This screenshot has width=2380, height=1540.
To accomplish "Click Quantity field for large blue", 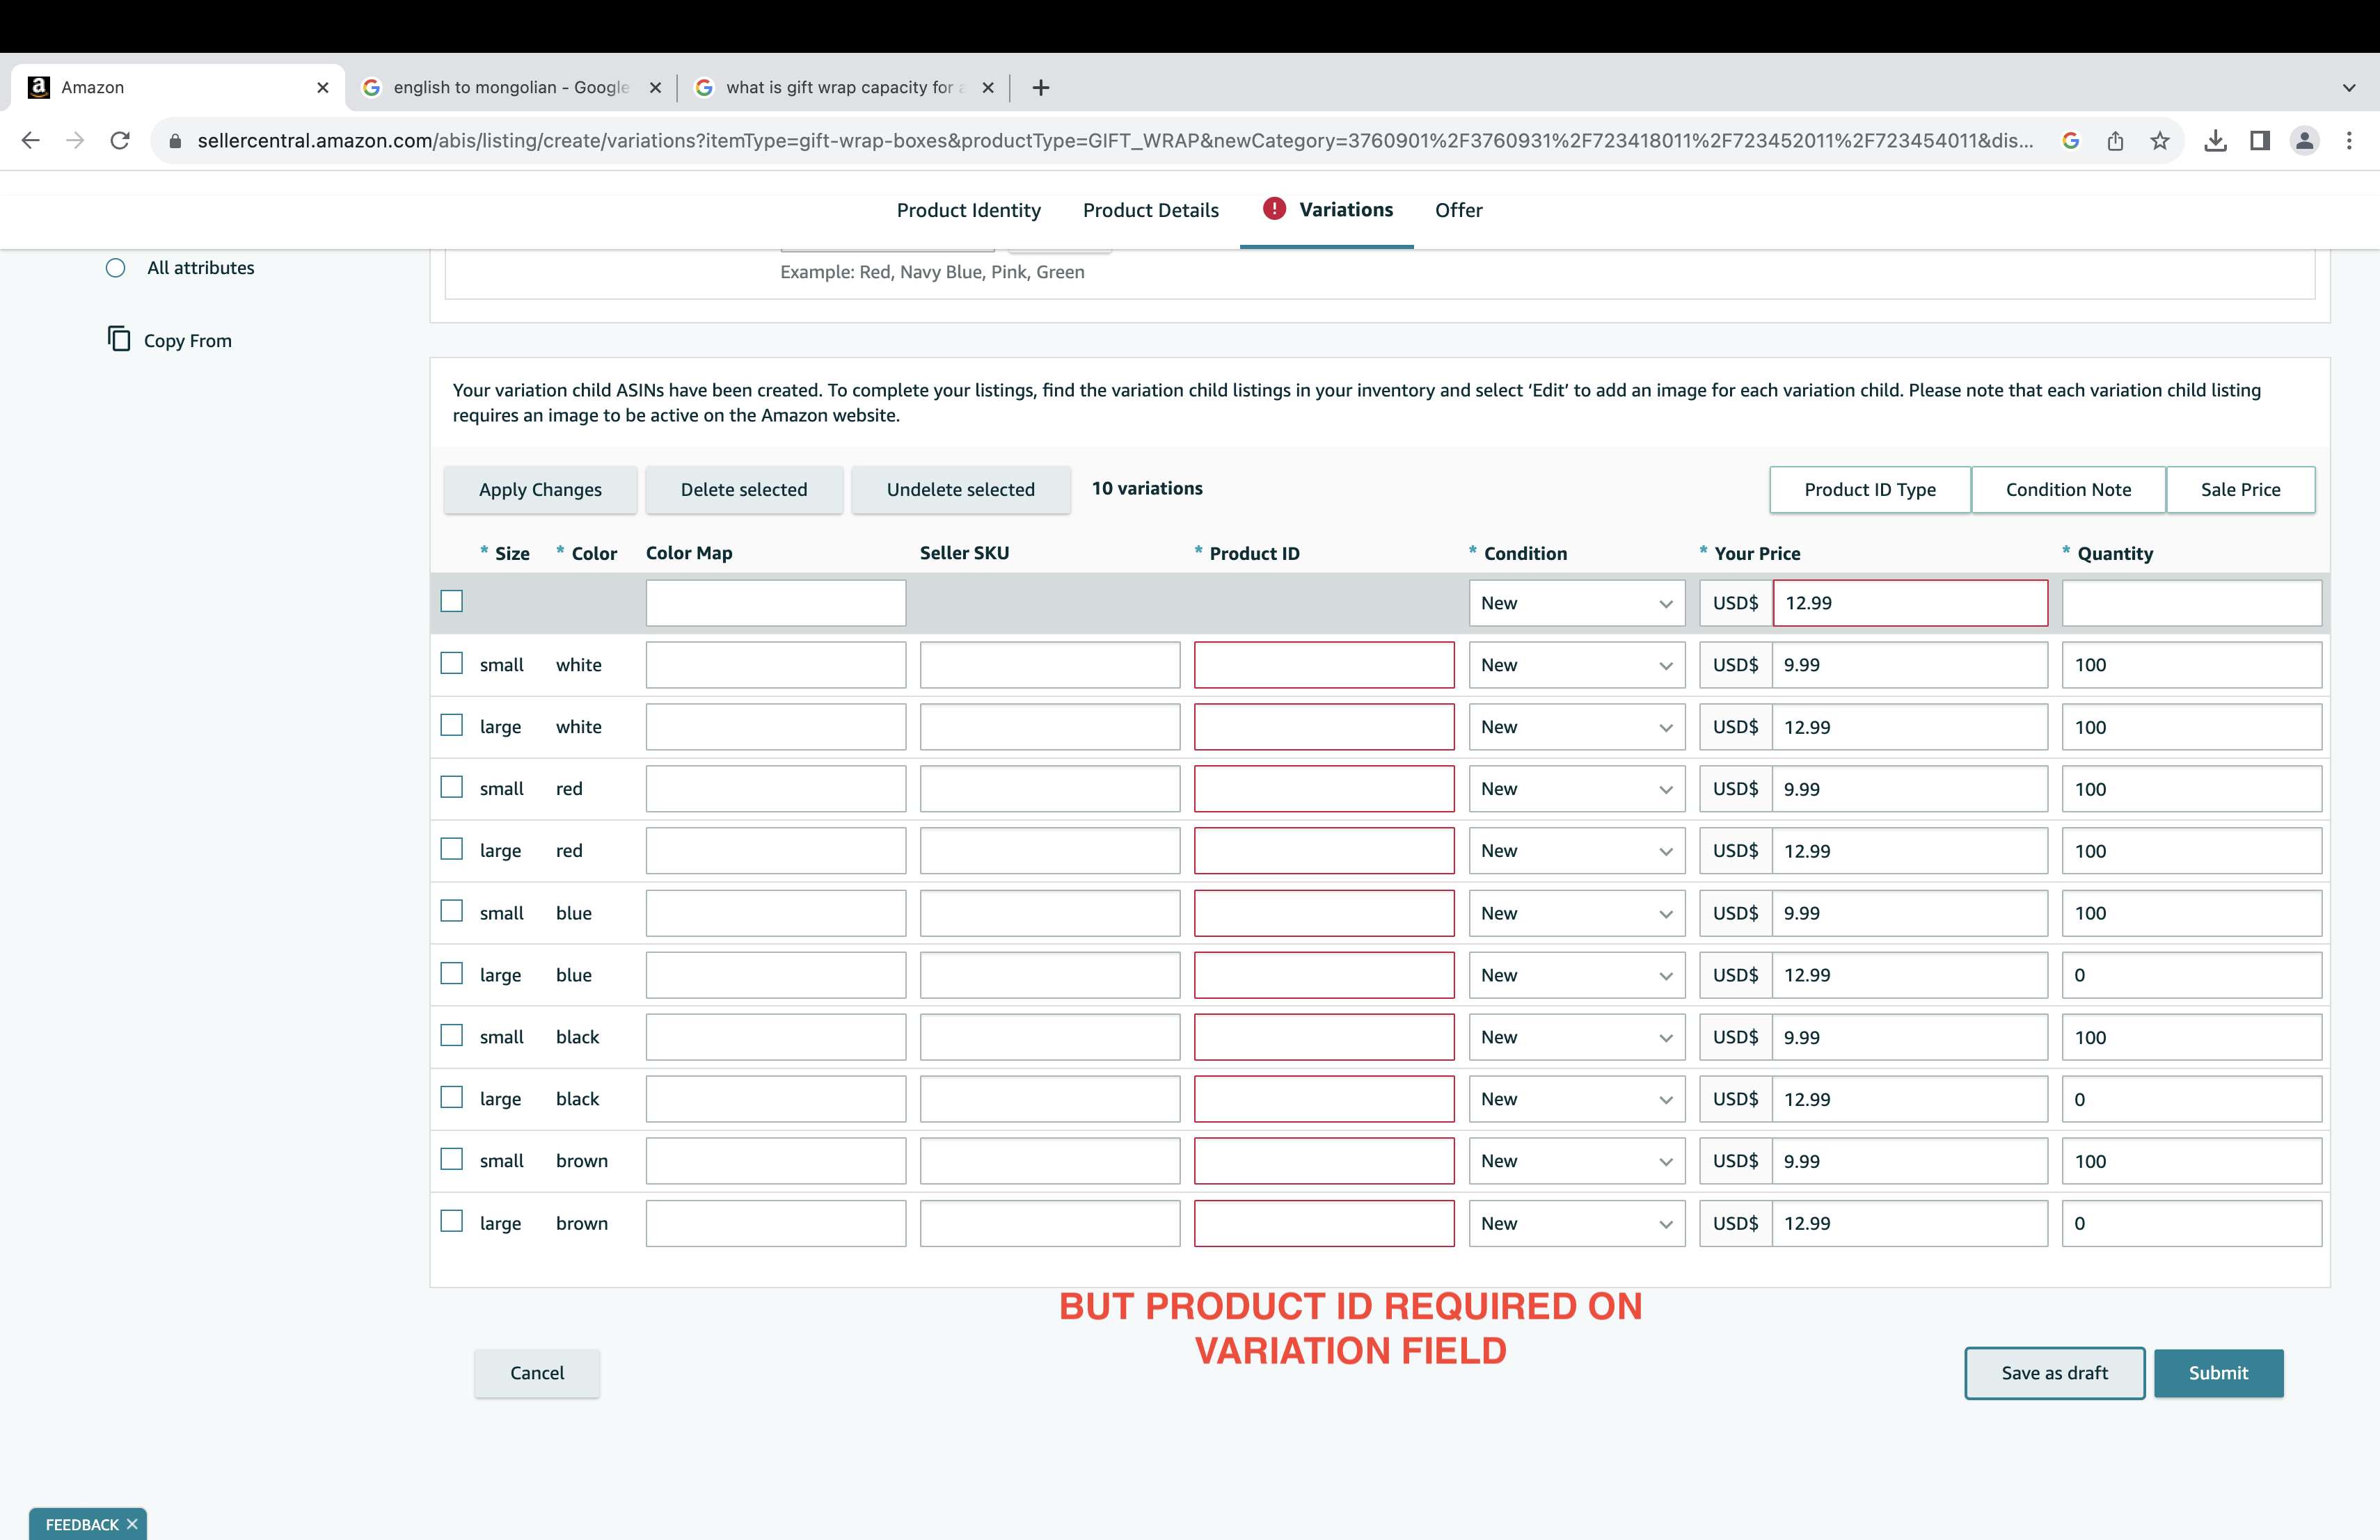I will pos(2191,974).
